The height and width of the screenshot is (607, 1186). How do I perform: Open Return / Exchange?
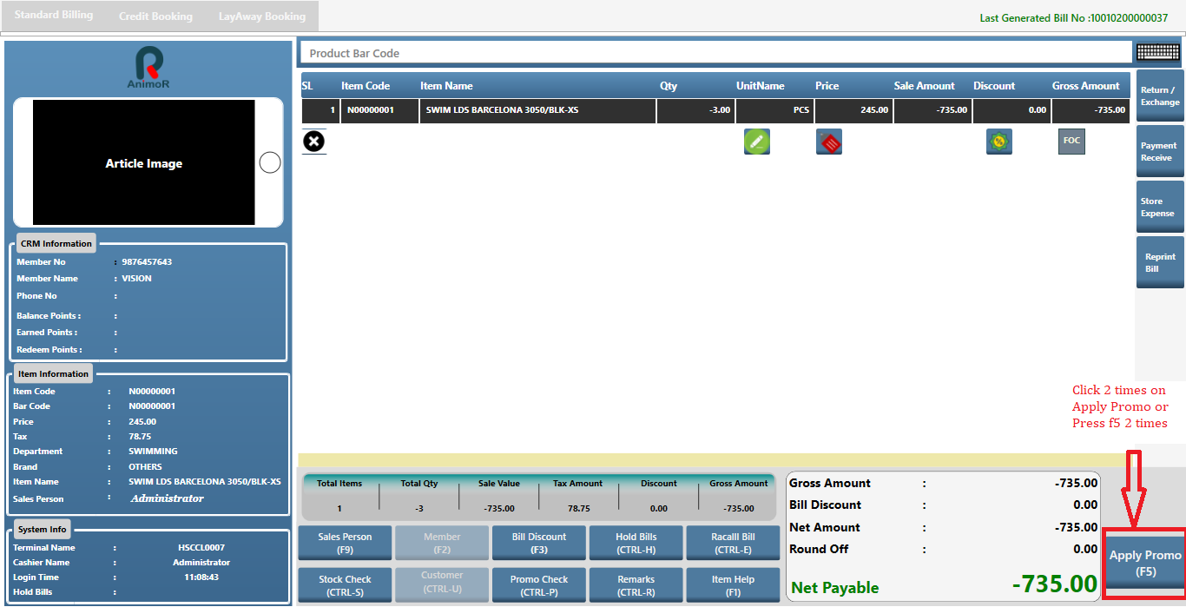[1160, 96]
